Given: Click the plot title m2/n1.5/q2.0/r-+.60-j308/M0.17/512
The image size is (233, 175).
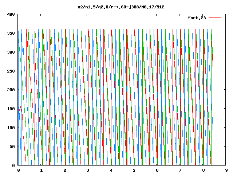Looking at the screenshot, I should point(121,7).
